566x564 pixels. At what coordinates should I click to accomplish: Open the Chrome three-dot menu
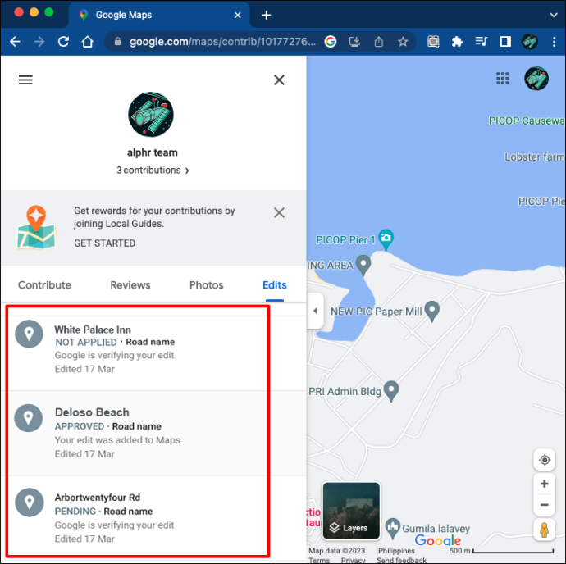[554, 42]
